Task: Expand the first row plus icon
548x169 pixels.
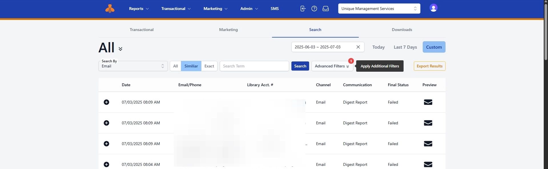Action: [x=106, y=102]
